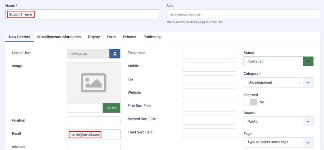Image resolution: width=324 pixels, height=150 pixels.
Task: Go to the Display tab
Action: tap(94, 37)
